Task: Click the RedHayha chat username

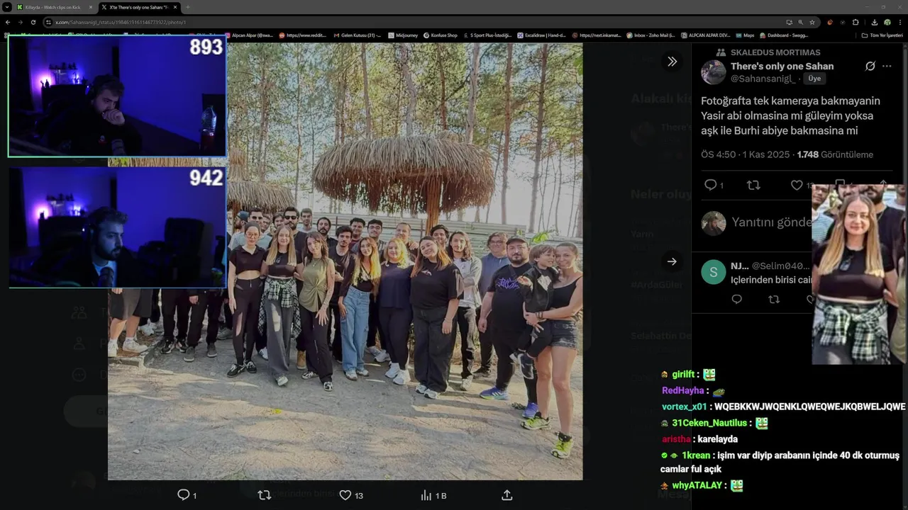Action: click(x=683, y=390)
